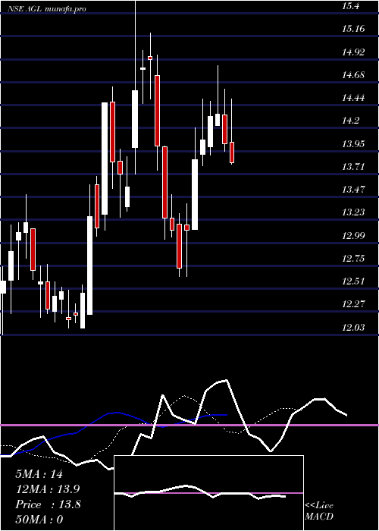Select the 13.23 price axis label
The width and height of the screenshot is (379, 531).
[353, 212]
